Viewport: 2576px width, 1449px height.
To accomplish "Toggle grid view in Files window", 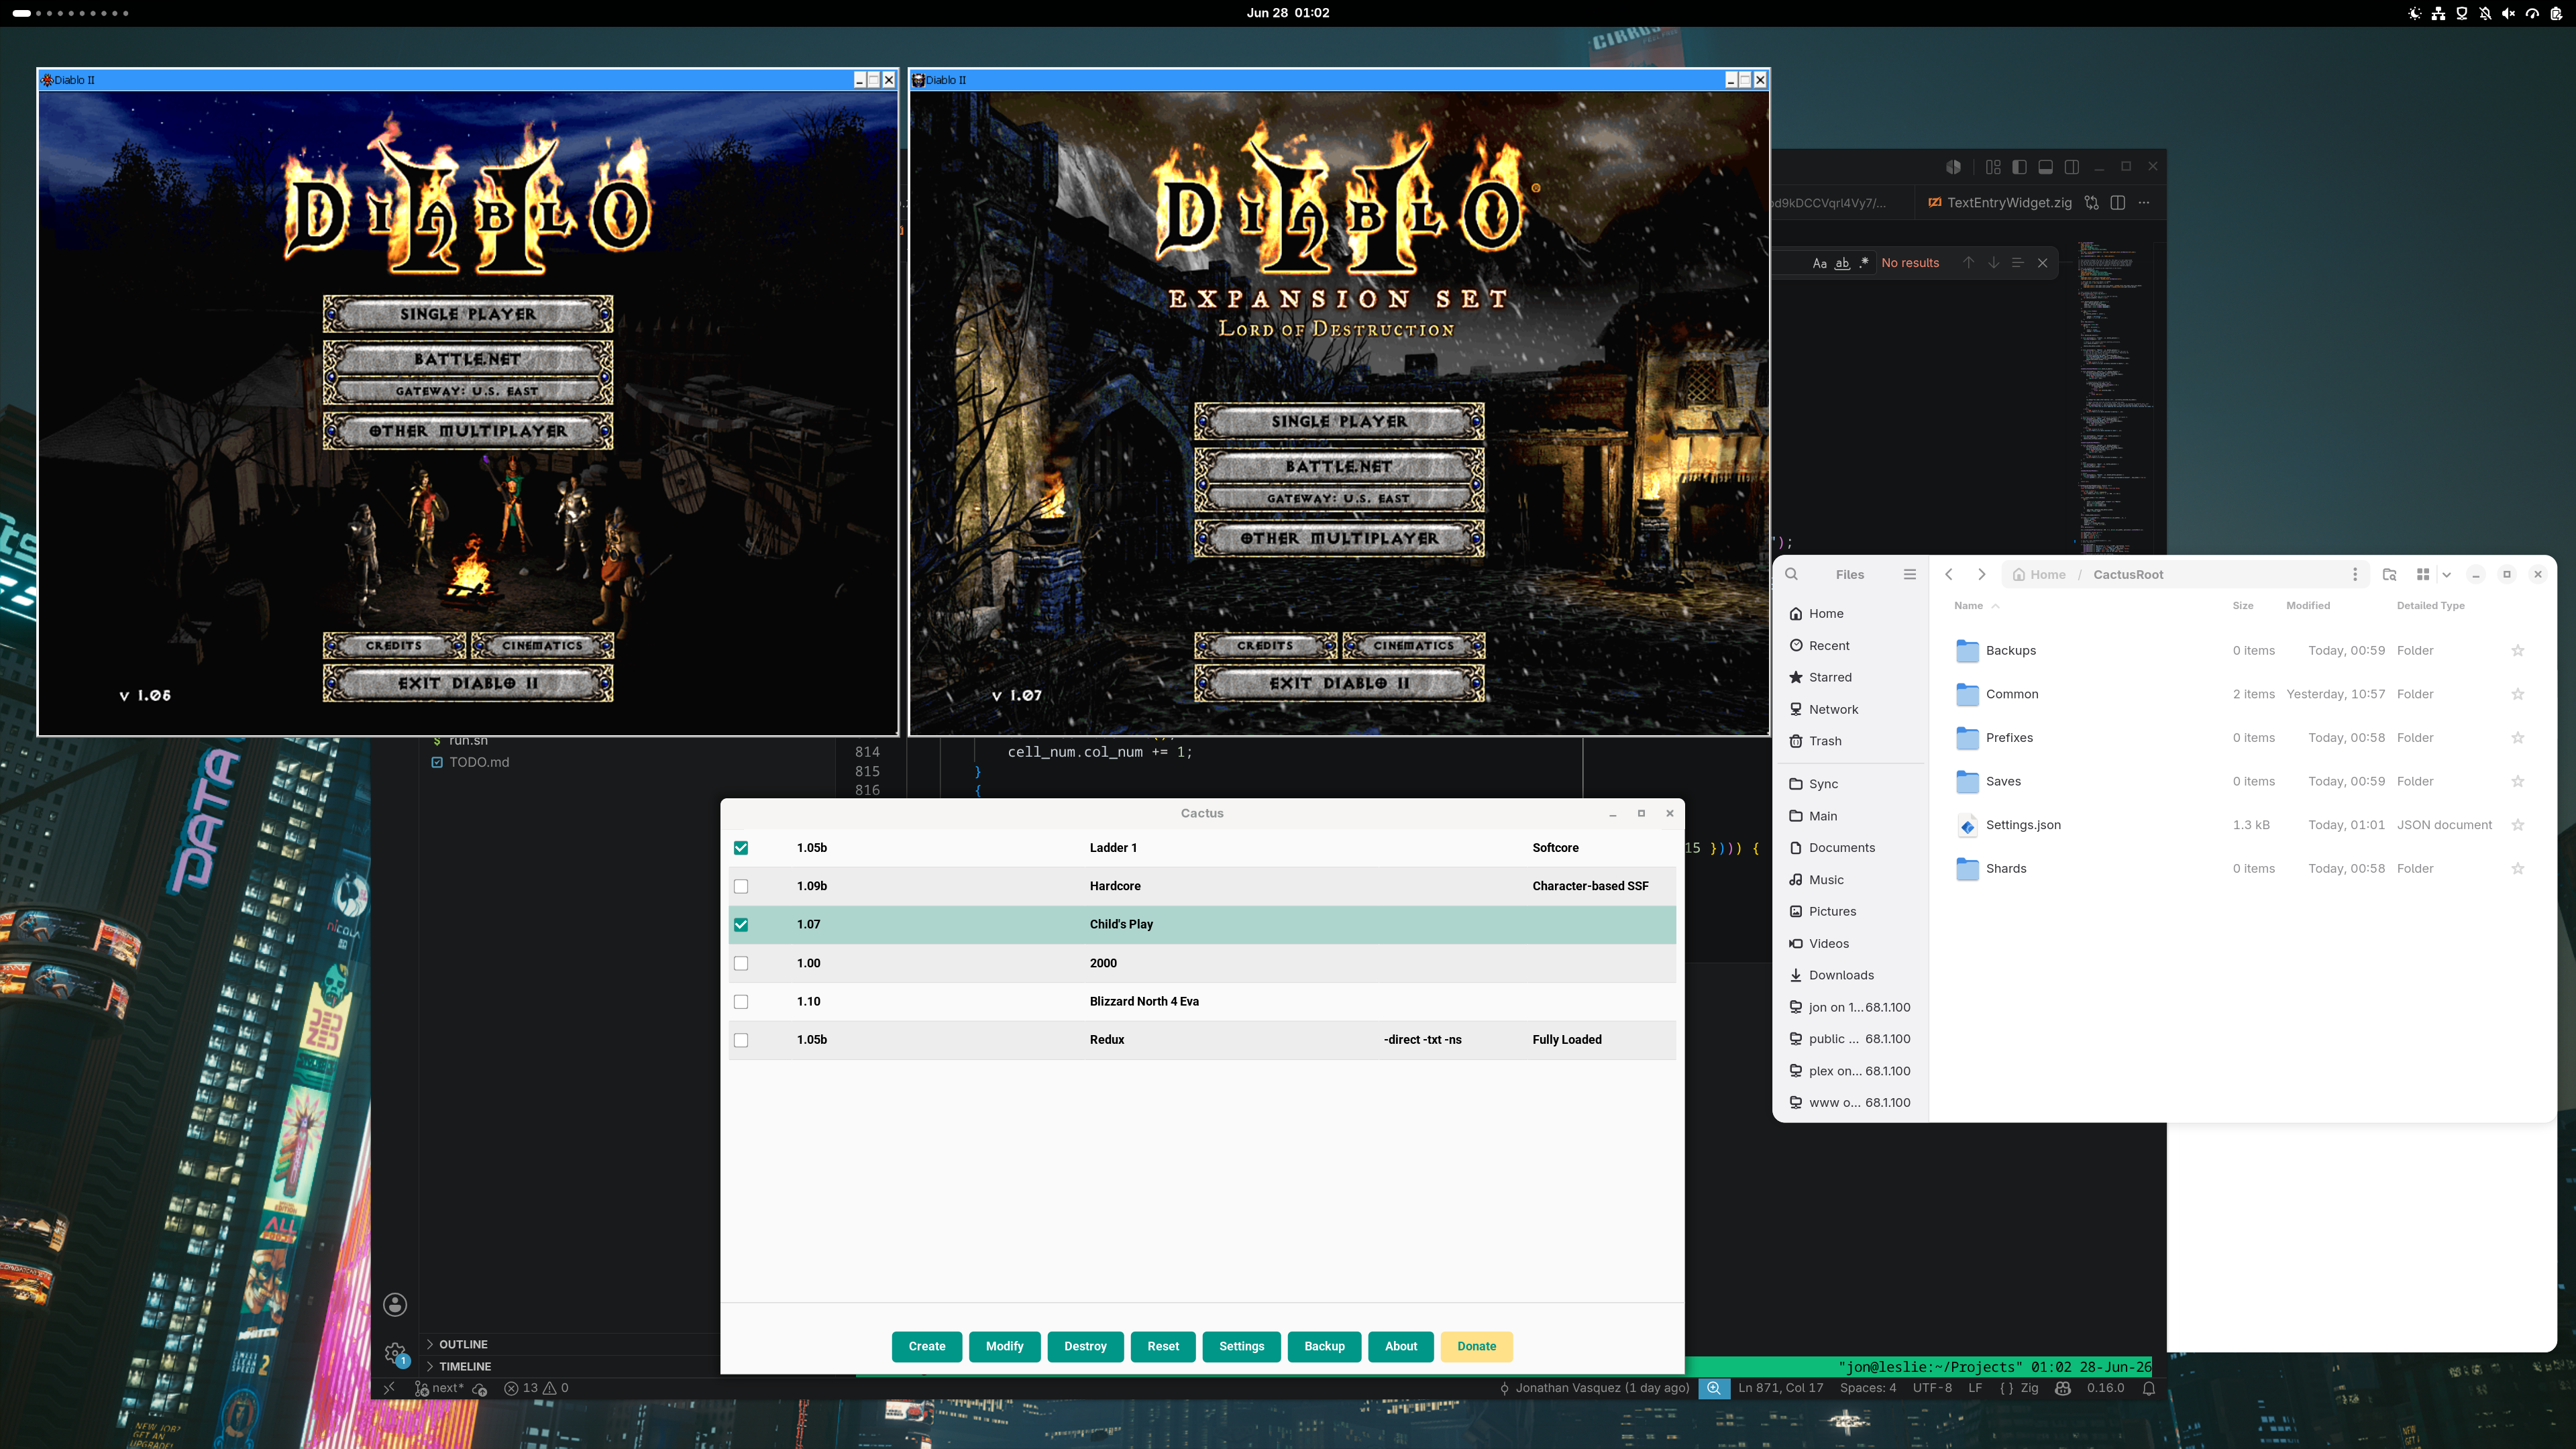I will click(2423, 574).
